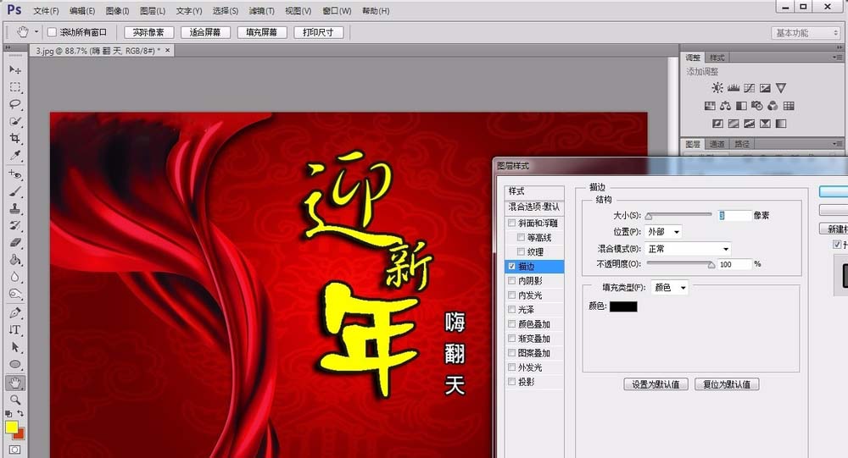
Task: Add a Vibrance adjustment
Action: (780, 87)
